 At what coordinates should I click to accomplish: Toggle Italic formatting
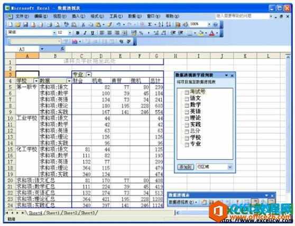[85, 33]
